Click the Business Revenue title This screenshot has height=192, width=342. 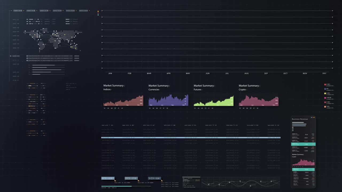pyautogui.click(x=300, y=119)
